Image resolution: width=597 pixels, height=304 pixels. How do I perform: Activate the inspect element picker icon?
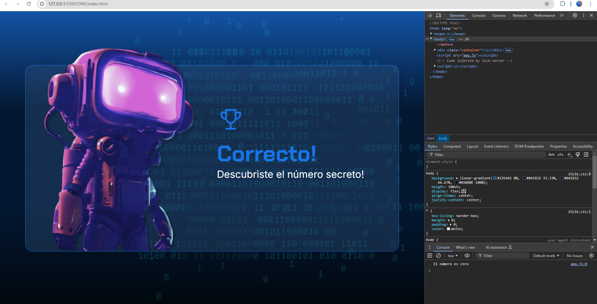pos(430,15)
